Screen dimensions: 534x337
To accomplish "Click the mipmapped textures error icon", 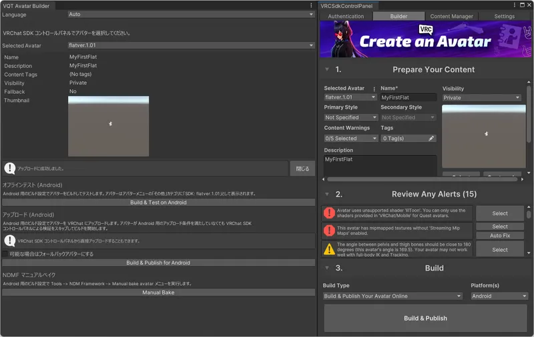I will point(329,230).
